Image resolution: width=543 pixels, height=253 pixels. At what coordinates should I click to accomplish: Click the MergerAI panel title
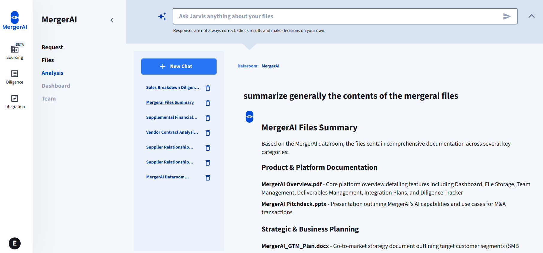[59, 20]
